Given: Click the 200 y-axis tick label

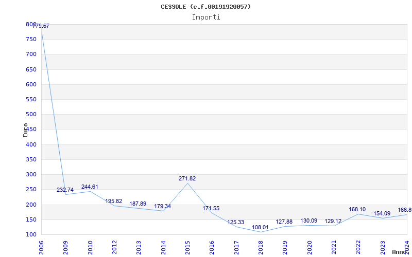Looking at the screenshot, I should pos(31,205).
